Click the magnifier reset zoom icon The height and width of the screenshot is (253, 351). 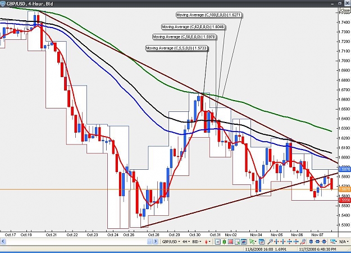click(x=303, y=242)
